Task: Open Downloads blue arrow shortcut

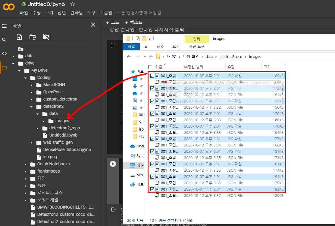Action: (x=135, y=86)
